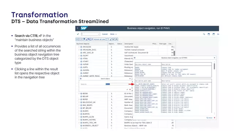Expand the ATINN node
Image resolution: width=234 pixels, height=131 pixels.
[79, 59]
